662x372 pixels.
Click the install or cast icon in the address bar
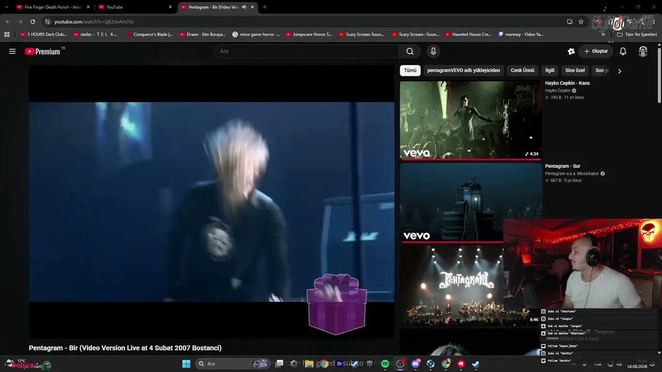click(569, 22)
